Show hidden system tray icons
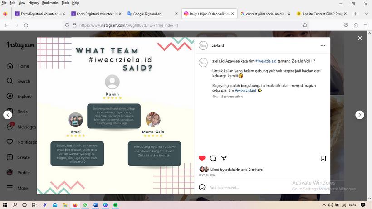The image size is (372, 209). pyautogui.click(x=324, y=205)
